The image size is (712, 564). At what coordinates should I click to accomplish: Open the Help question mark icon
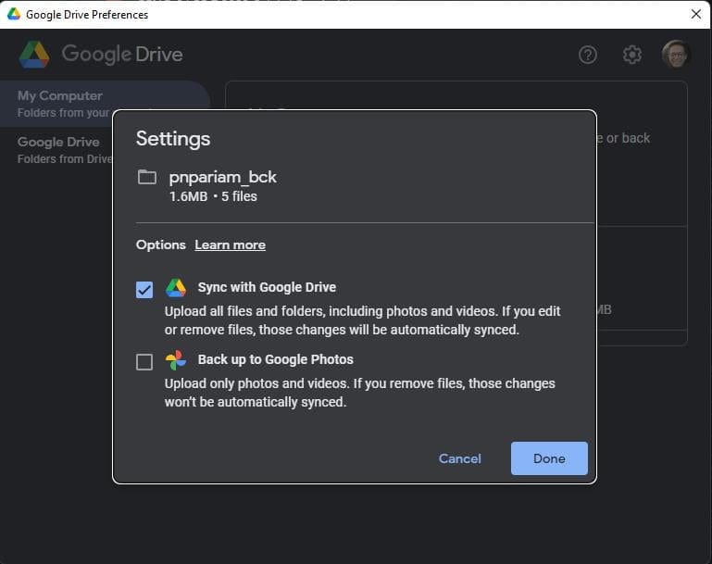588,55
